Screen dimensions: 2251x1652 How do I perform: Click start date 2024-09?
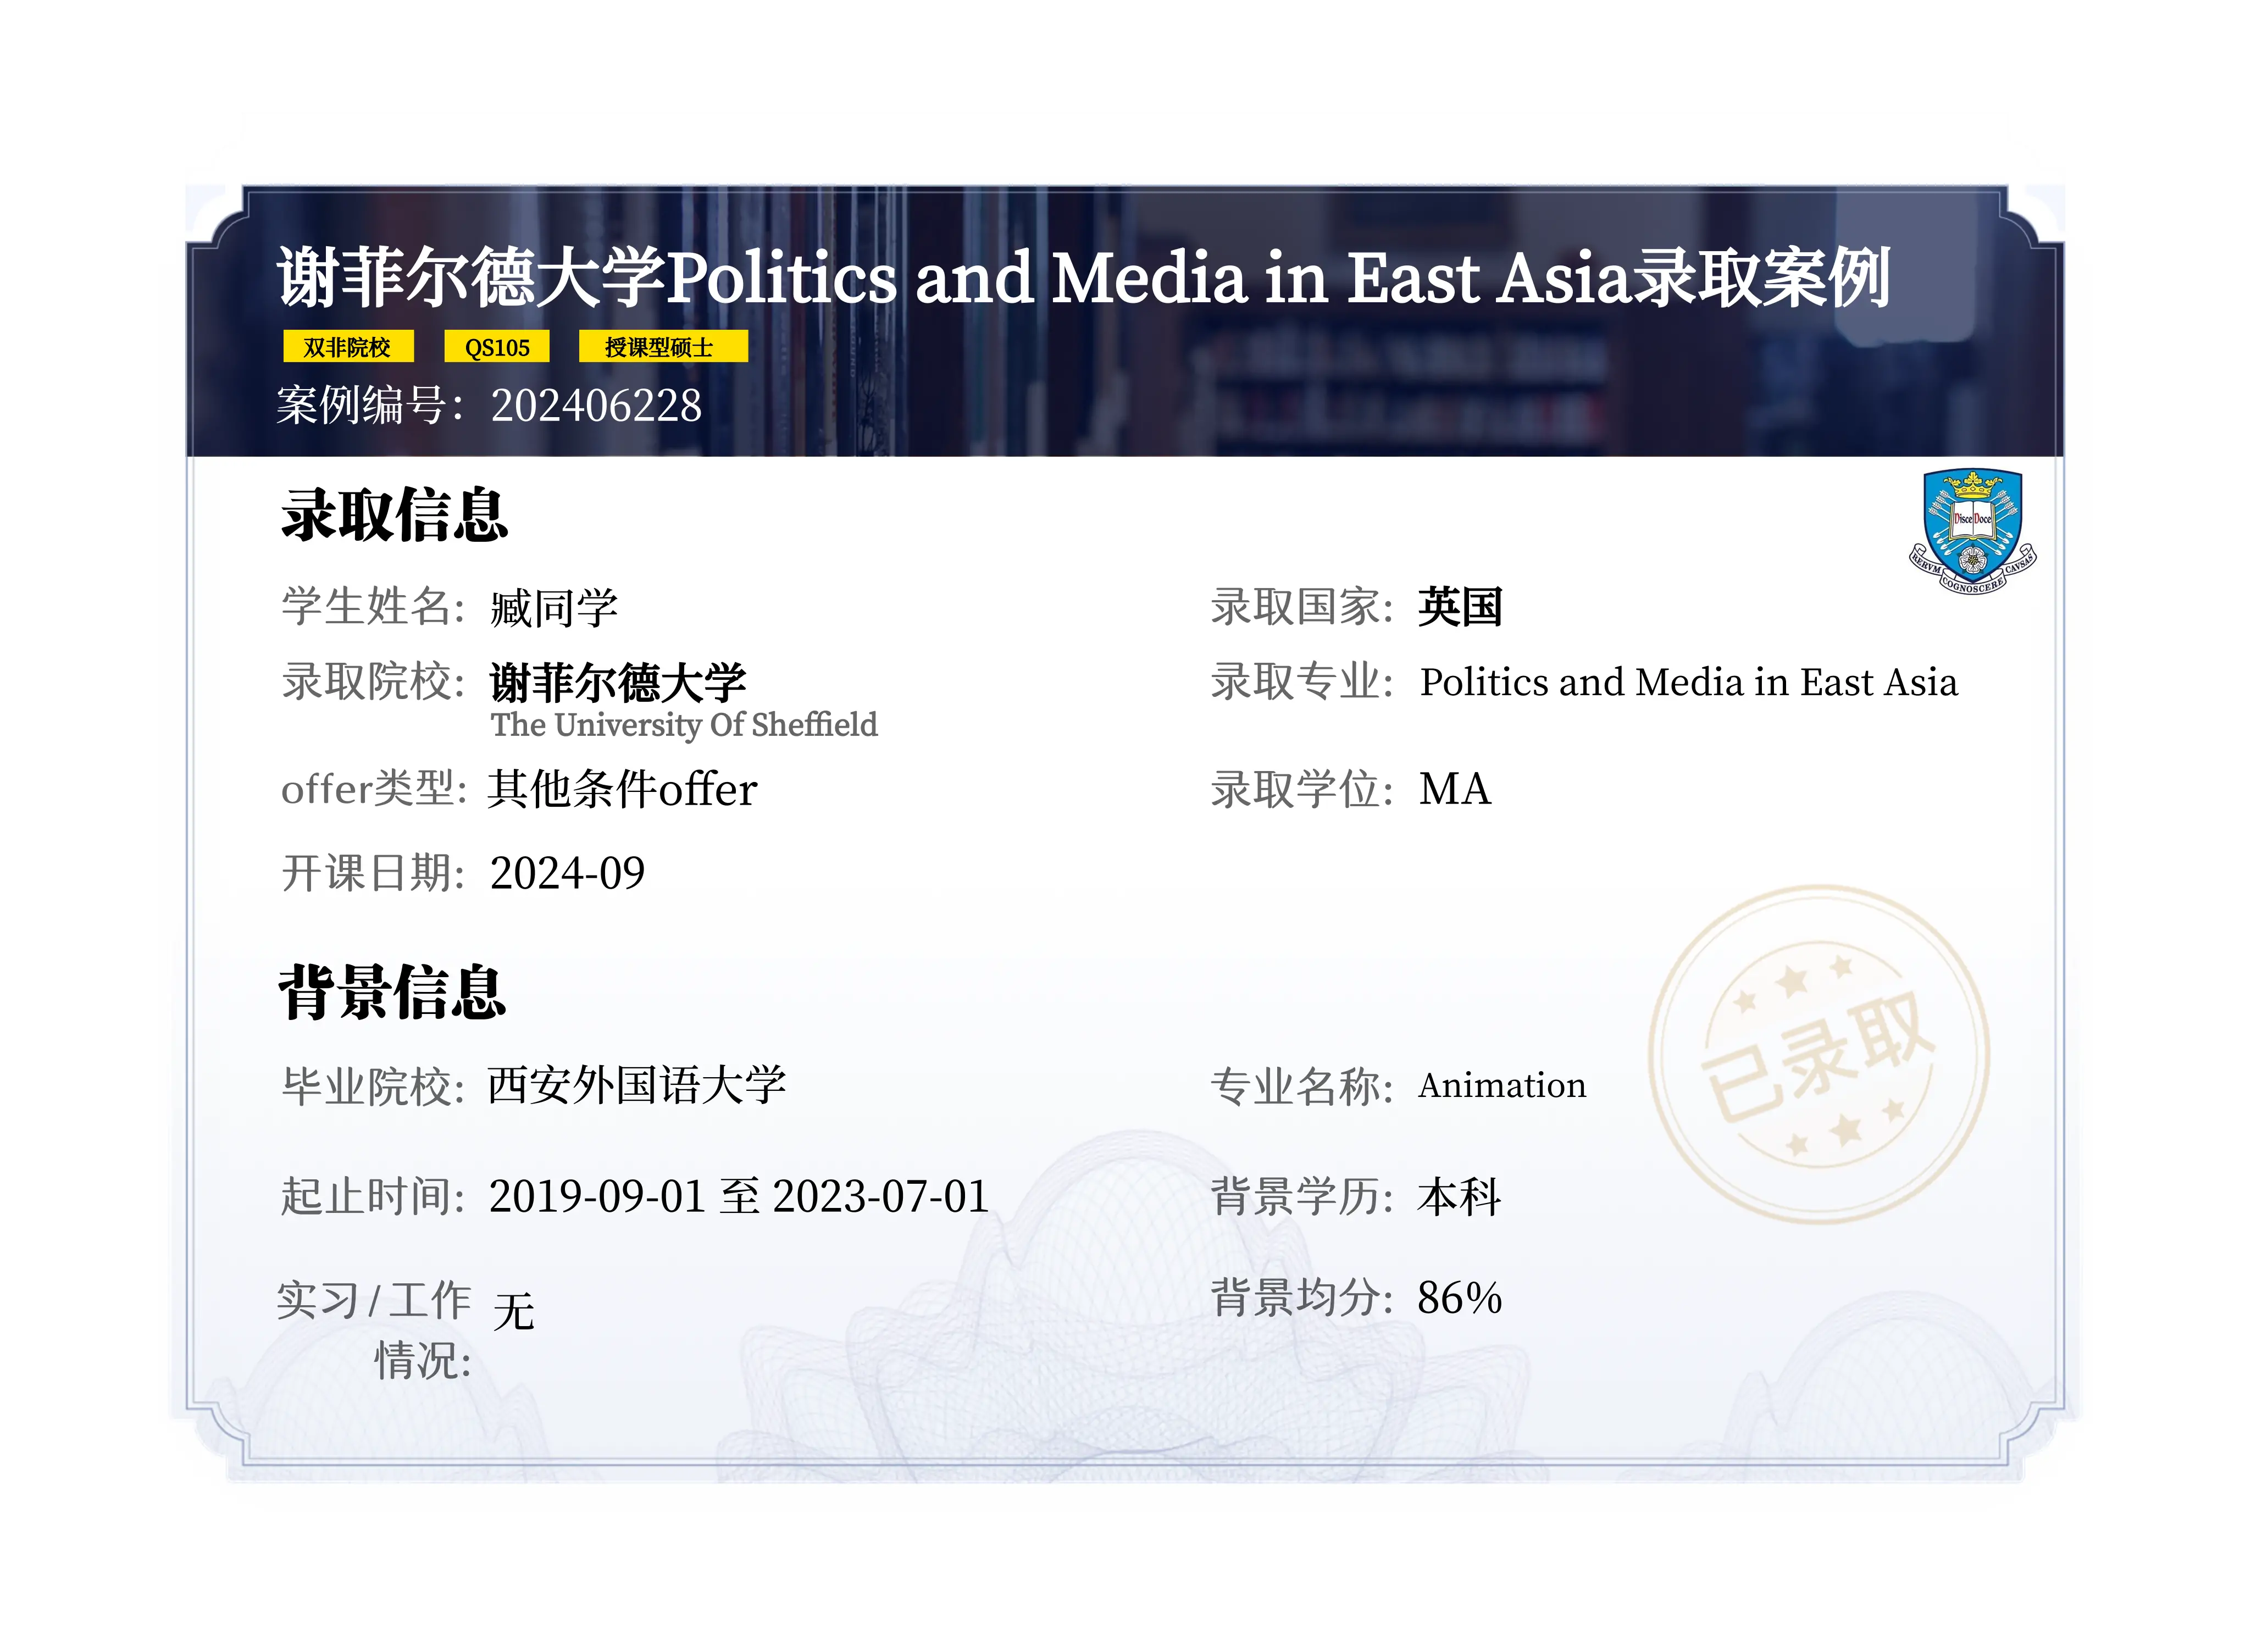567,874
